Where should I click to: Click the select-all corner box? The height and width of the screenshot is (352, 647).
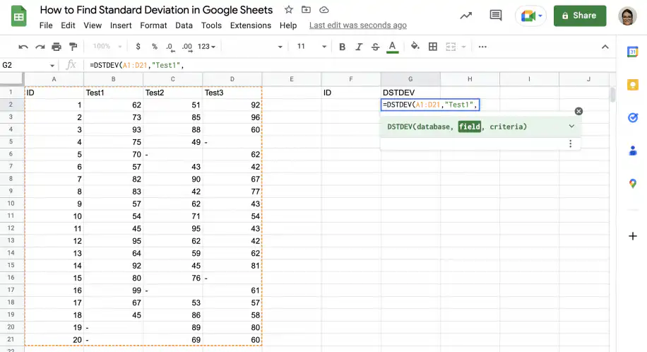pos(11,78)
